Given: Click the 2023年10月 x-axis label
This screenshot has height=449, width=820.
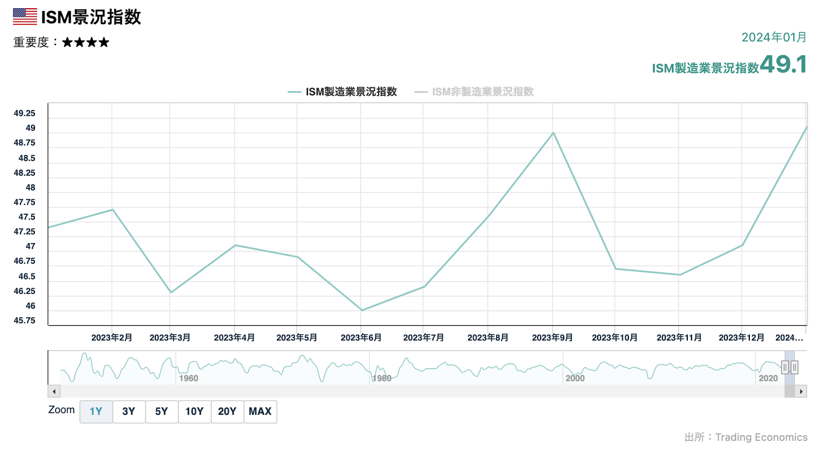Looking at the screenshot, I should (x=614, y=338).
